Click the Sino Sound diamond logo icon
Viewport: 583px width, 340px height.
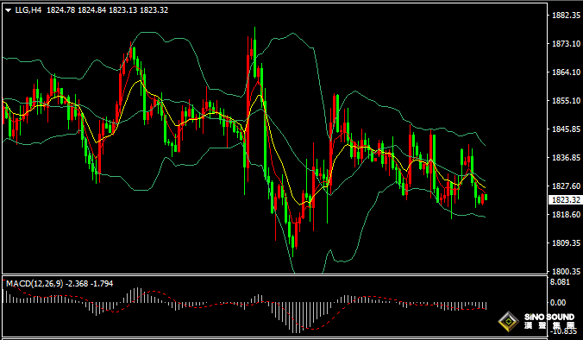click(509, 321)
